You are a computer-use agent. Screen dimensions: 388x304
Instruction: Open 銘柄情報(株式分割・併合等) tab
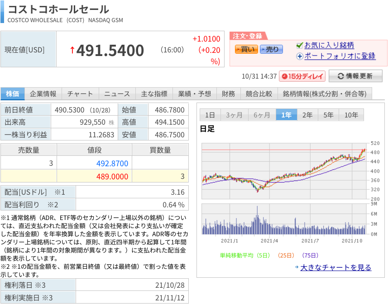point(325,94)
